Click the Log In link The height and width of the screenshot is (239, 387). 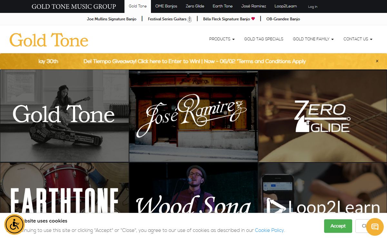click(x=313, y=6)
